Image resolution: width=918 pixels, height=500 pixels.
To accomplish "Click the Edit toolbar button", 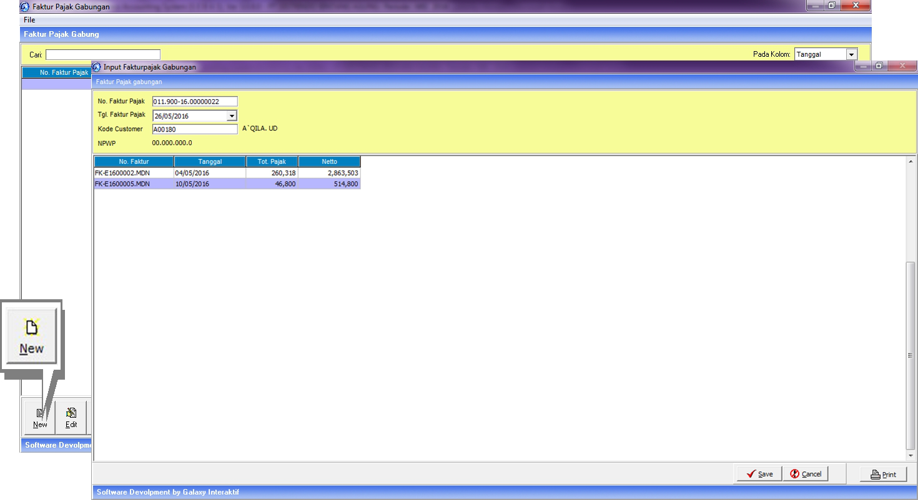I will pos(71,417).
